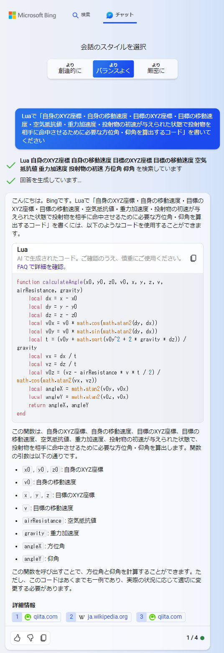Click the user prompt message bubble
This screenshot has height=653, width=224.
pos(117,129)
